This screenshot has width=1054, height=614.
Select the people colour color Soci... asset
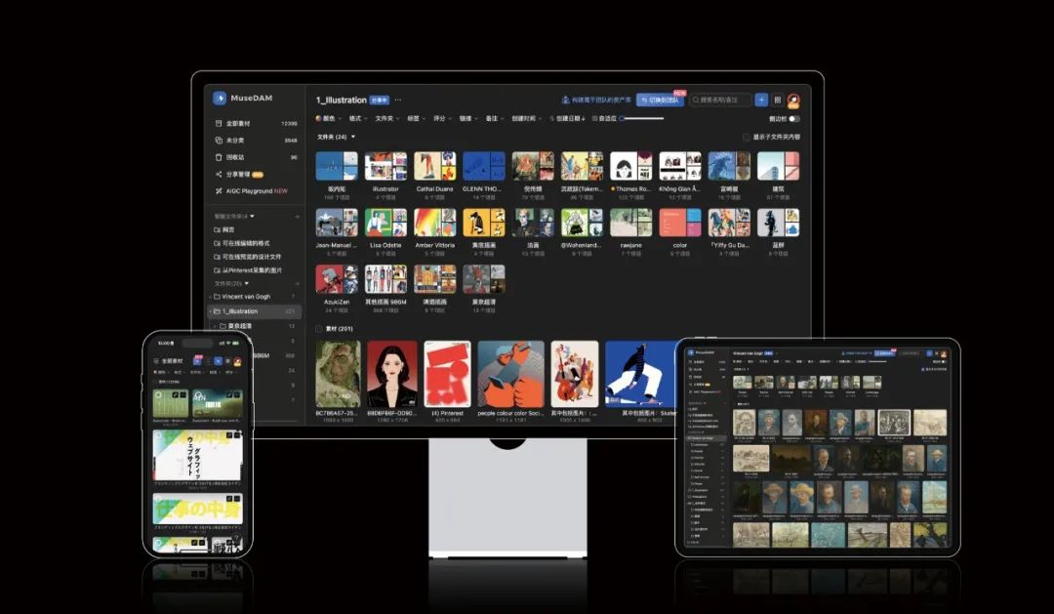[x=510, y=374]
